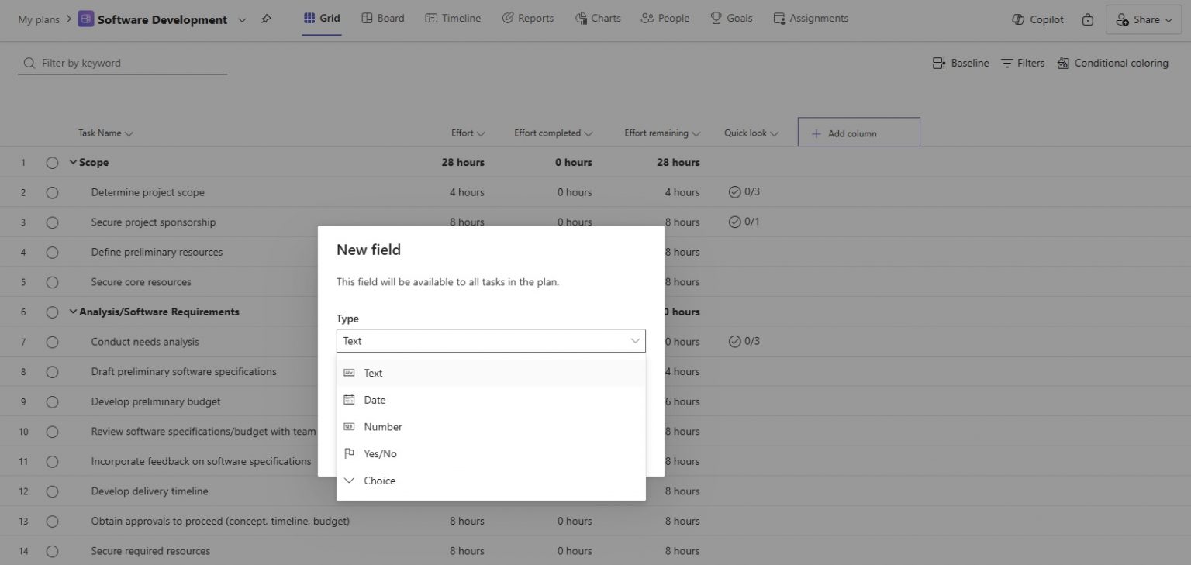Click the lock icon beside Share
Image resolution: width=1191 pixels, height=565 pixels.
tap(1088, 19)
